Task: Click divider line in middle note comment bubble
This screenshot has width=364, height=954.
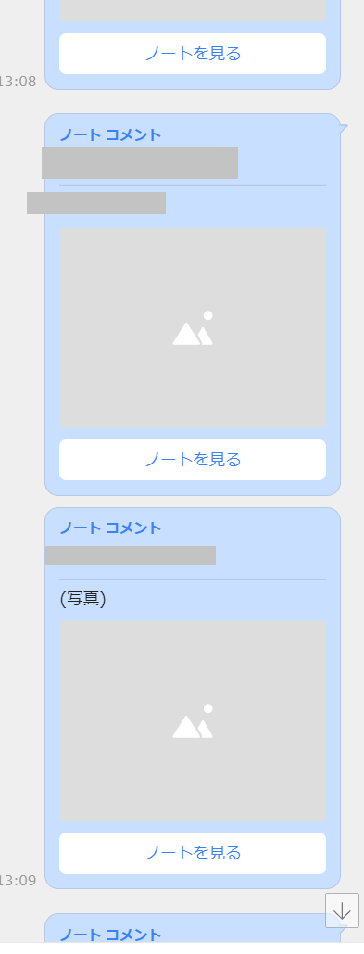Action: pos(193,185)
